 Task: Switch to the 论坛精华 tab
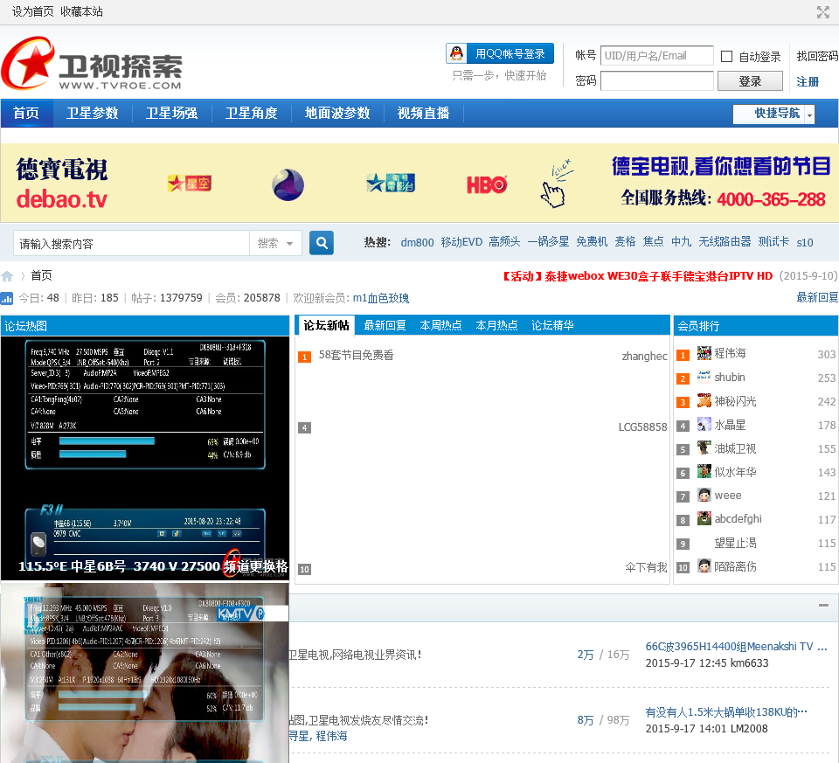552,325
